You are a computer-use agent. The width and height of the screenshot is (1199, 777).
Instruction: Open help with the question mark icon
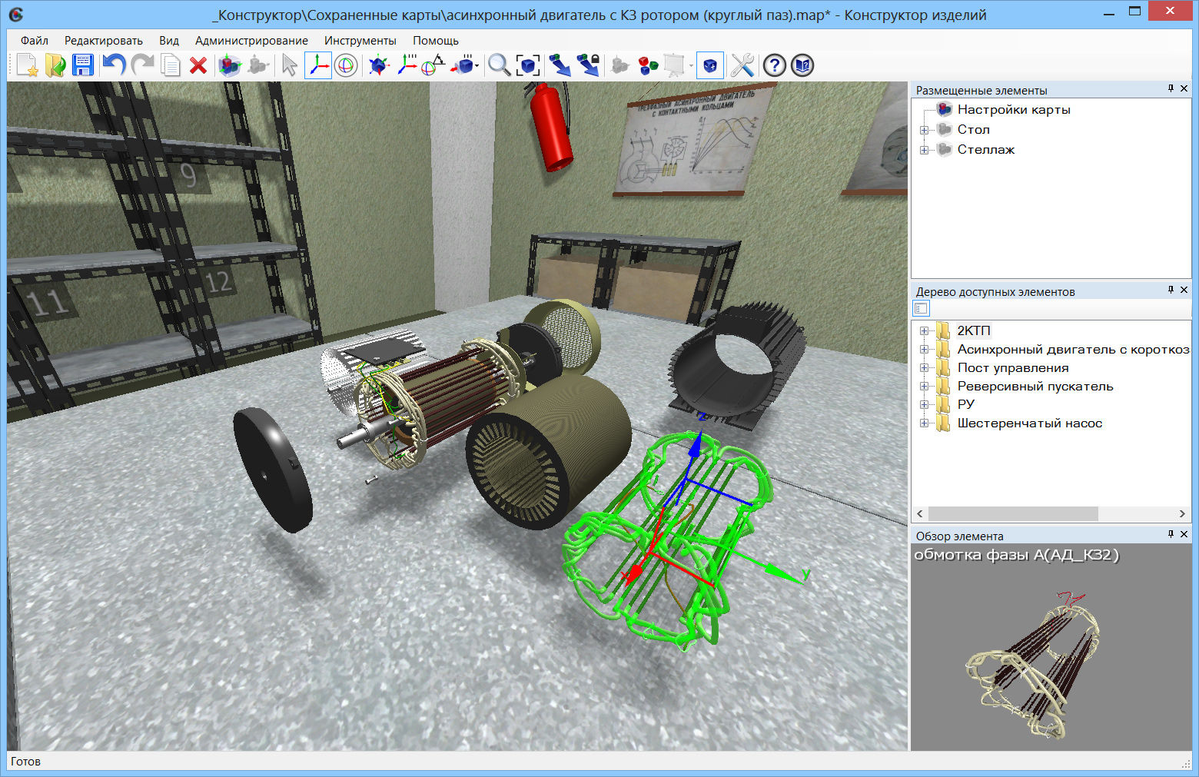click(x=774, y=66)
